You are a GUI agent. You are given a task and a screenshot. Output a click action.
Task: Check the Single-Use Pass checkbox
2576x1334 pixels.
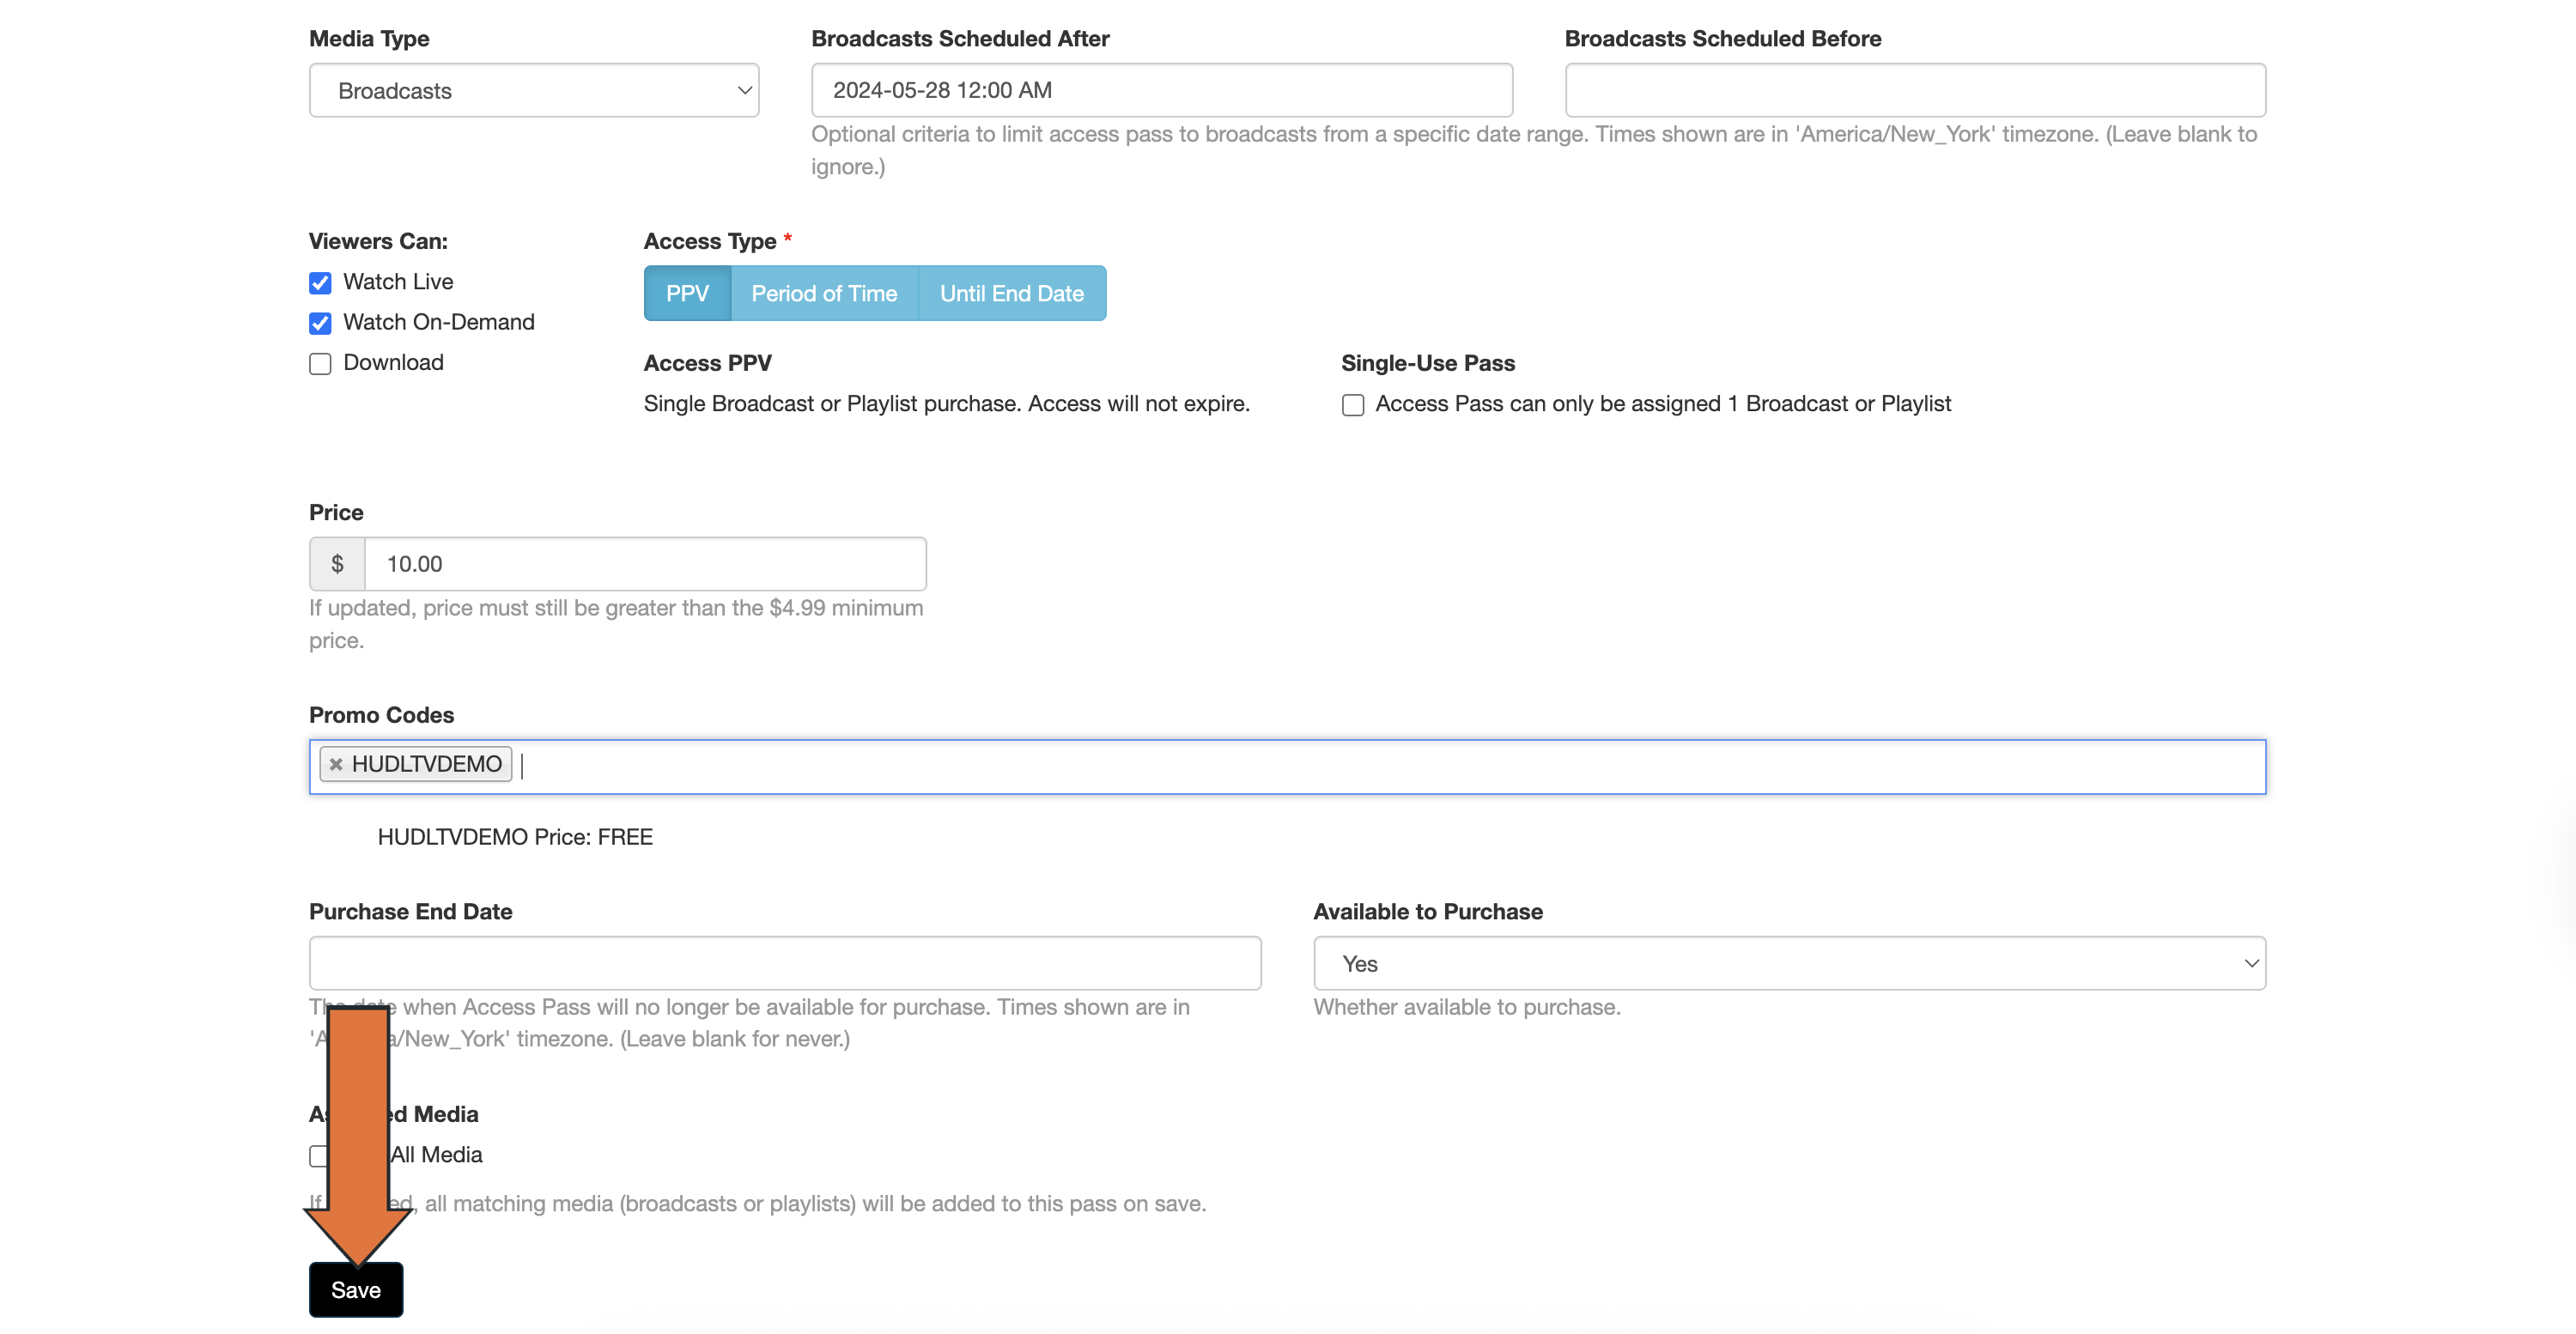click(1352, 405)
